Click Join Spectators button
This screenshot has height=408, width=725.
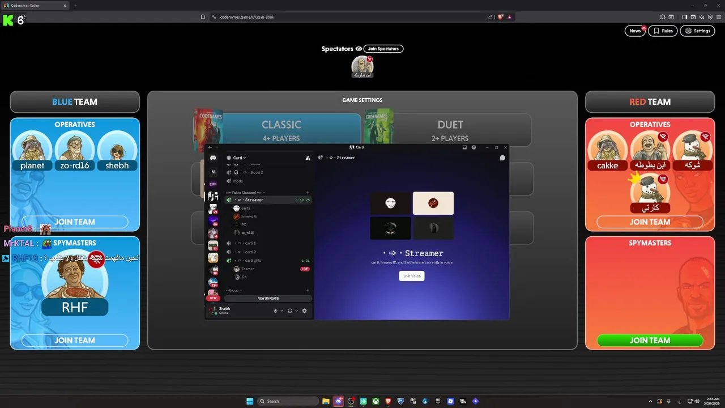point(383,49)
